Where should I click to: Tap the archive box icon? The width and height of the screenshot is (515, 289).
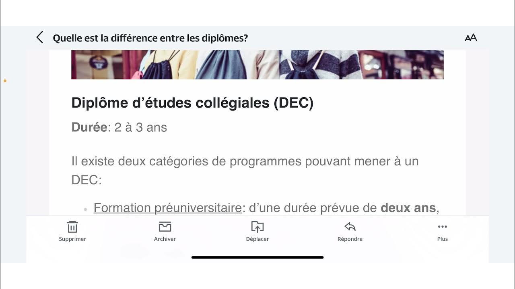(165, 227)
